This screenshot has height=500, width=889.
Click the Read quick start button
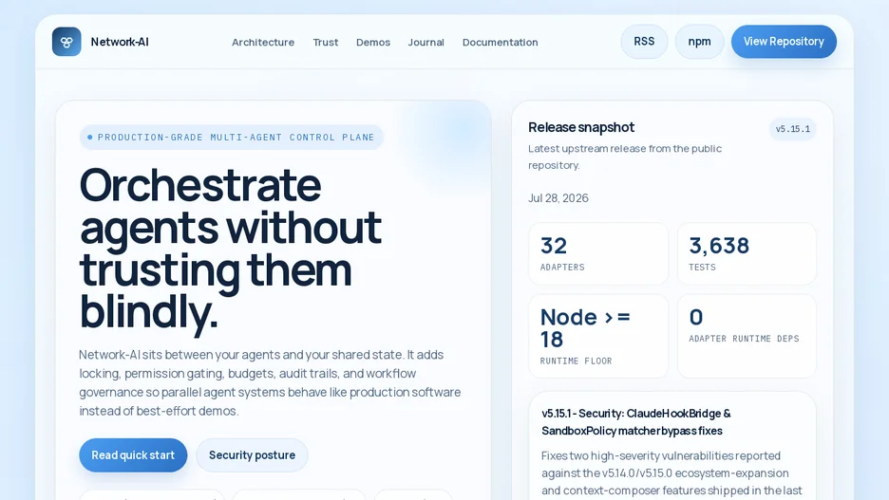[x=133, y=455]
